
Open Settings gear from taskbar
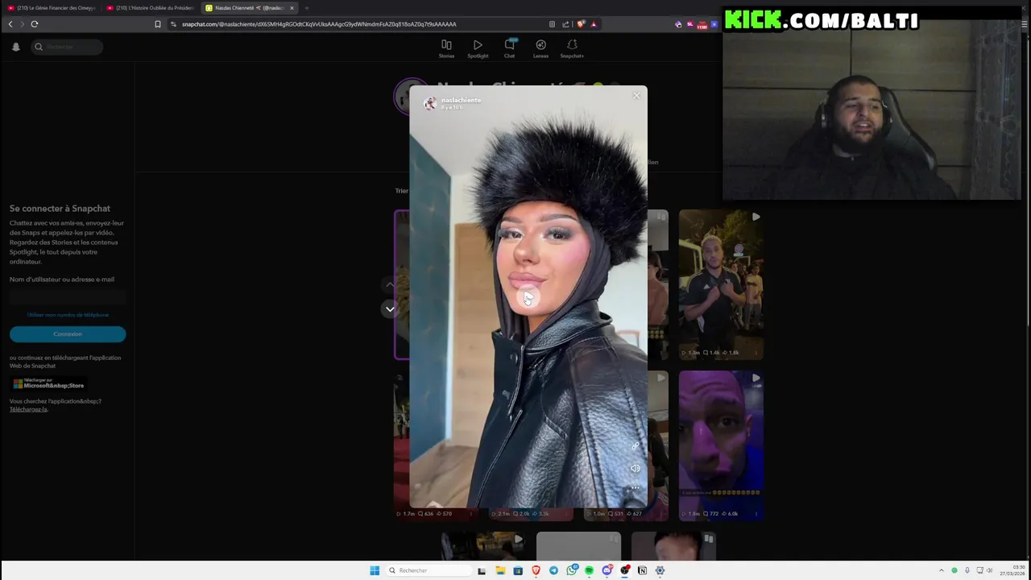point(660,570)
